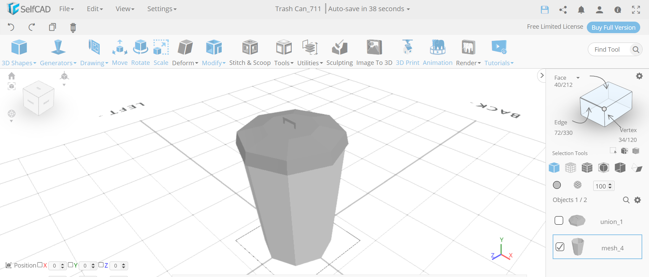649x277 pixels.
Task: Adjust the Position X stepper
Action: click(63, 266)
